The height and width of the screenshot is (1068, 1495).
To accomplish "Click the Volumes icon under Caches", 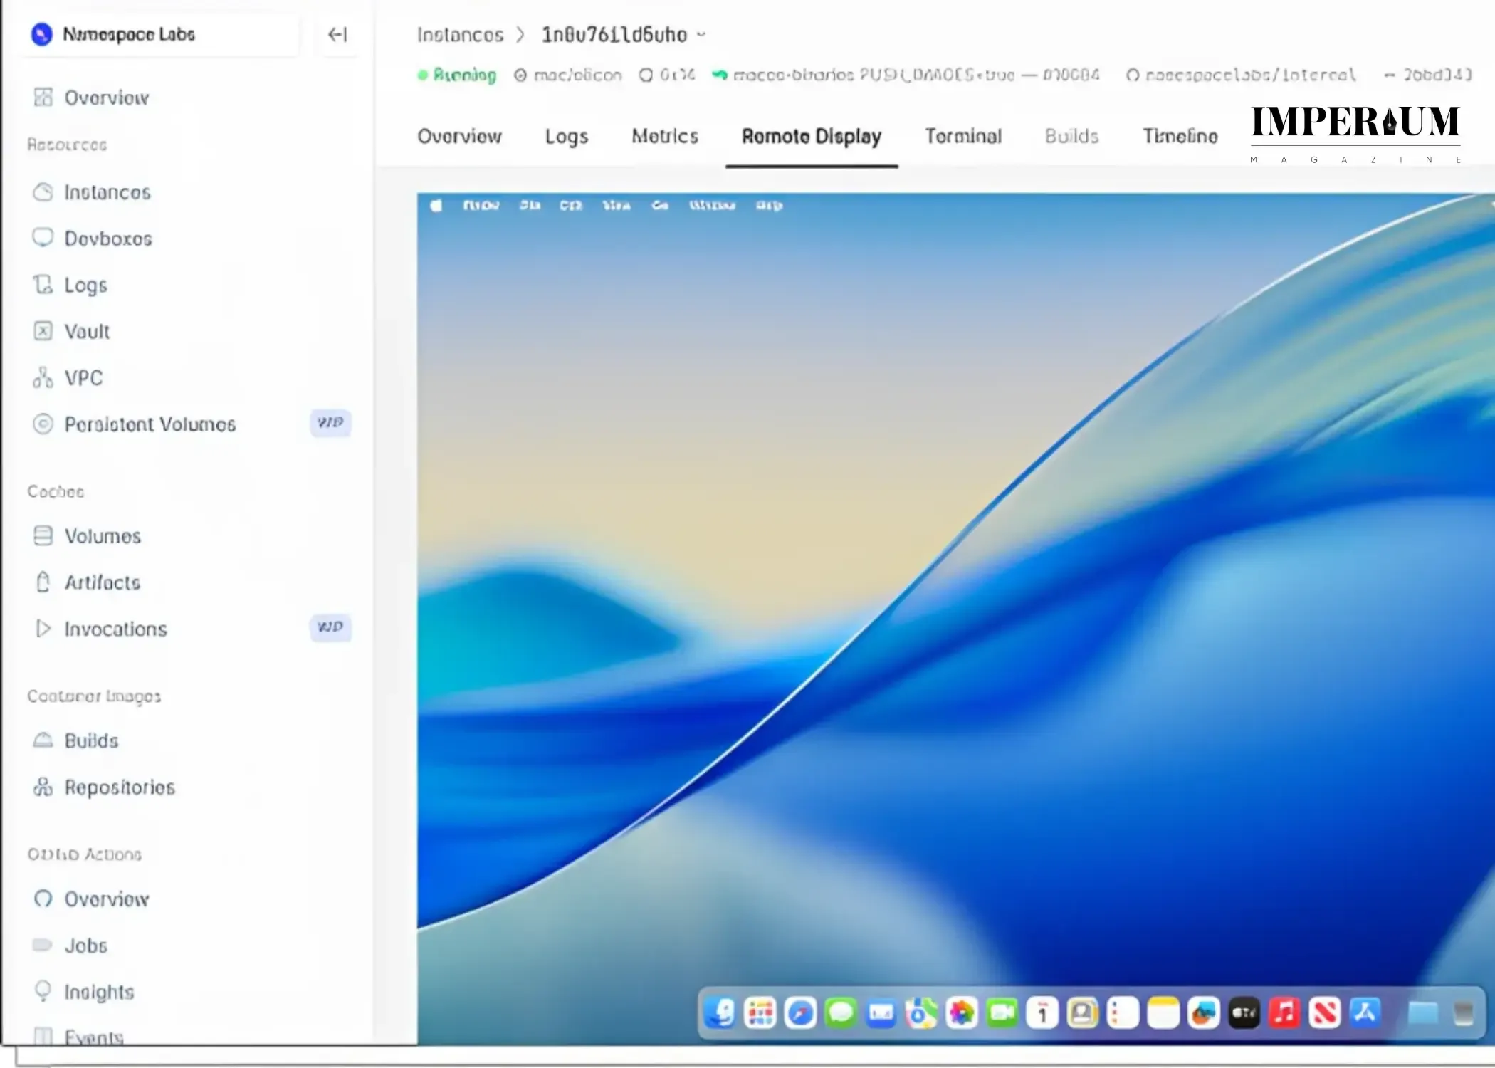I will 43,535.
